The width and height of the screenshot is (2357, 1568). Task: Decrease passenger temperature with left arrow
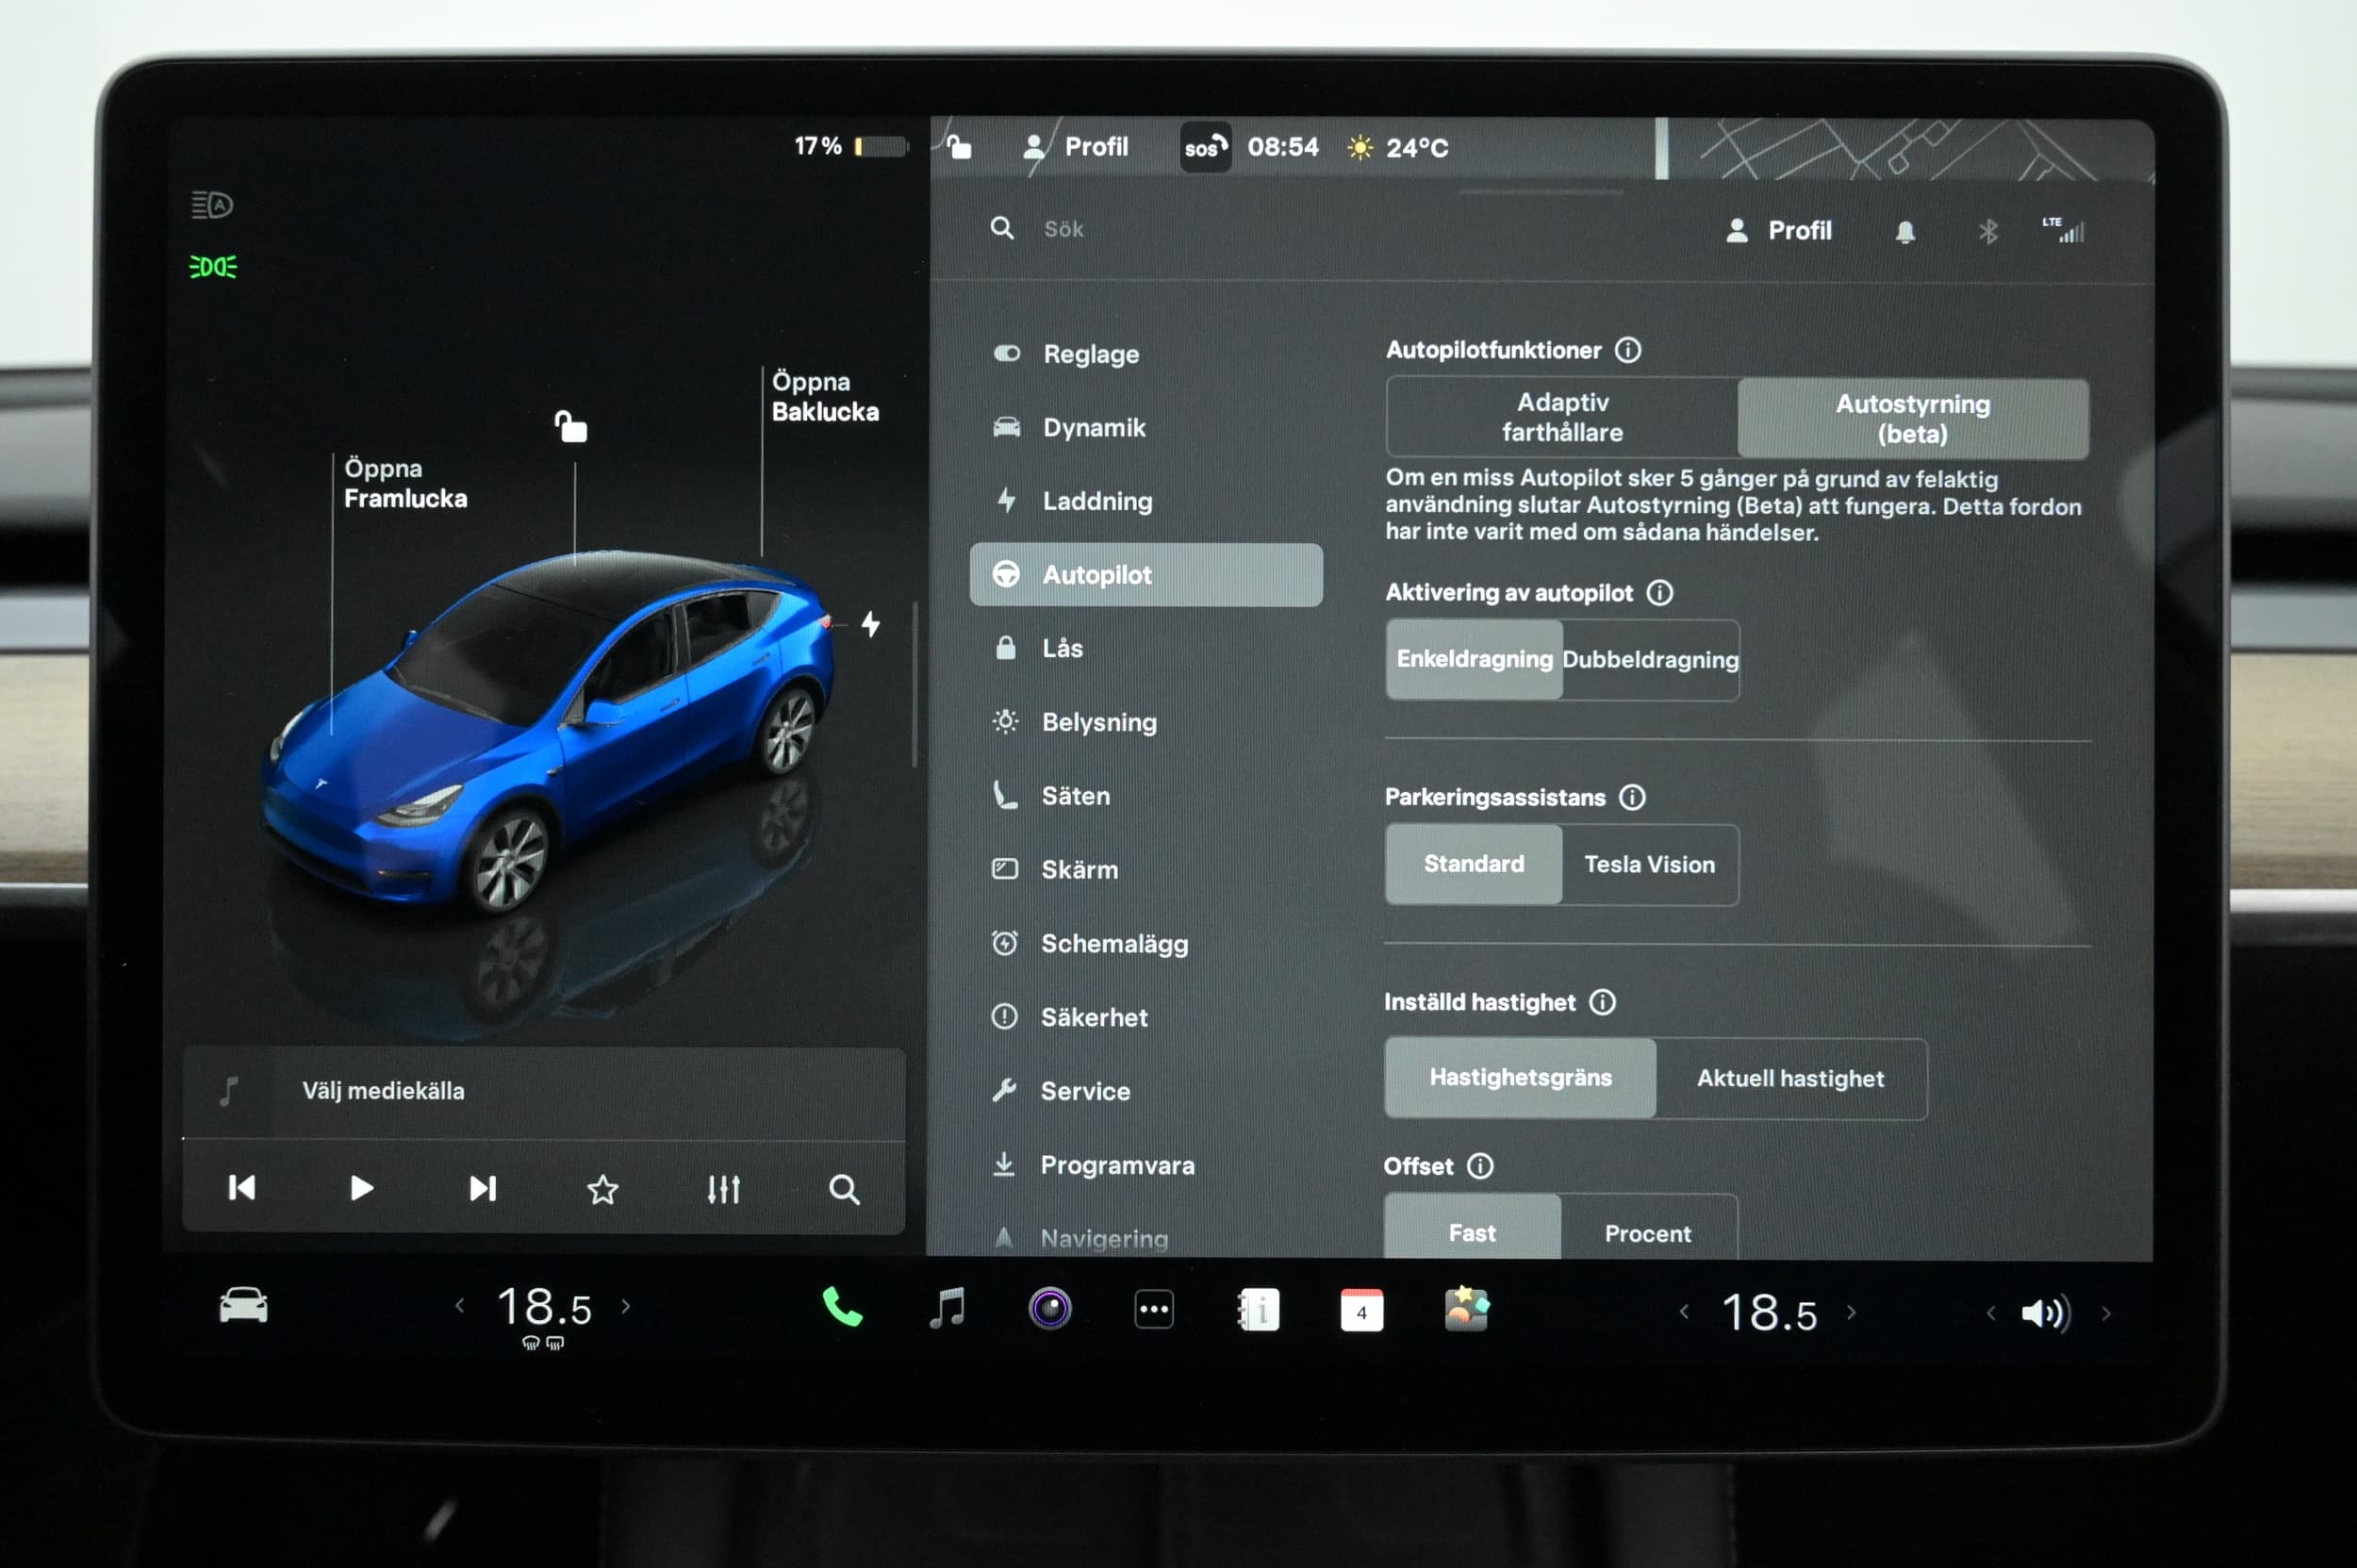tap(1685, 1312)
